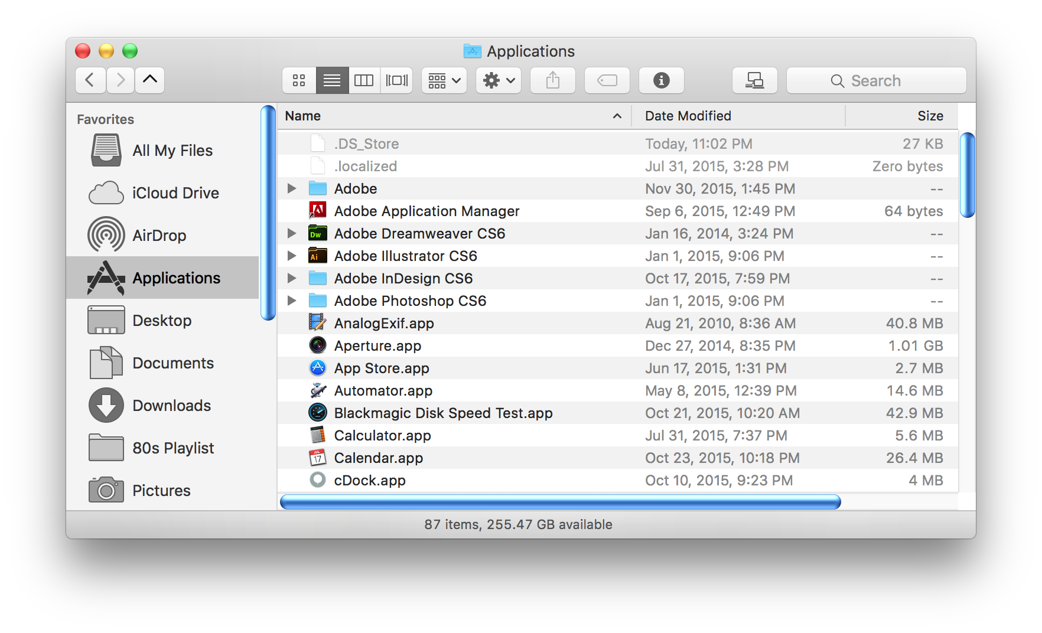Viewport: 1042px width, 633px height.
Task: Switch to icon view
Action: click(x=299, y=80)
